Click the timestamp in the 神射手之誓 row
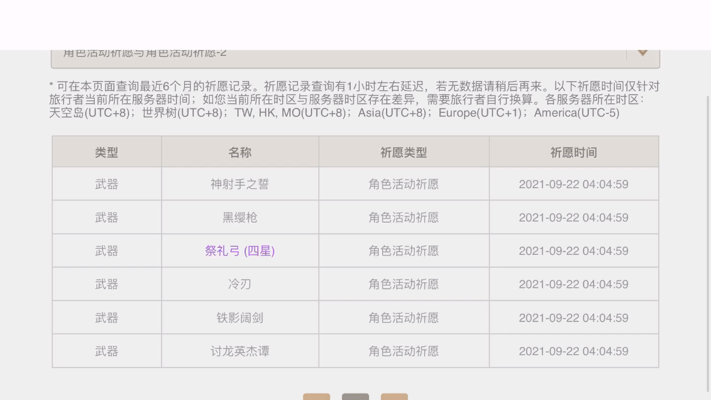Image resolution: width=711 pixels, height=400 pixels. coord(574,184)
